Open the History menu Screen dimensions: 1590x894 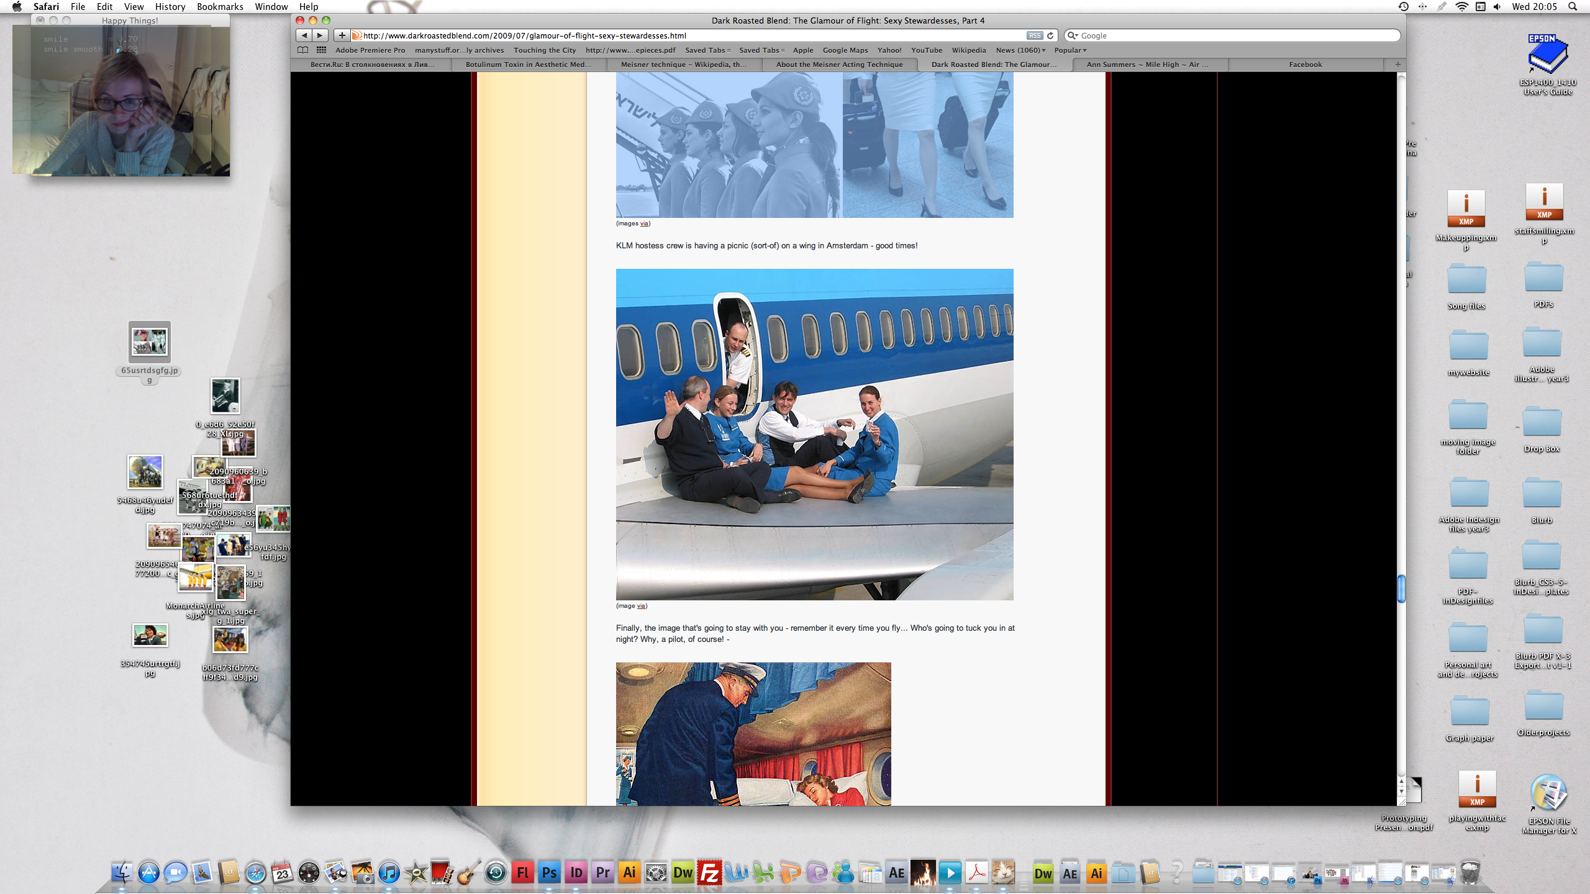(170, 7)
